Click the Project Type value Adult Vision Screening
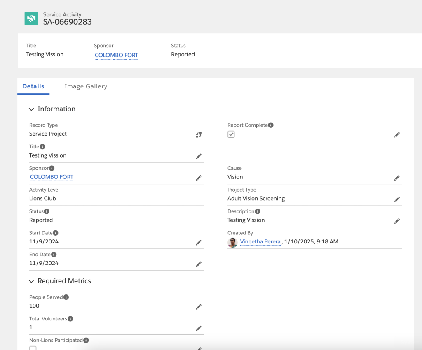 [x=256, y=199]
